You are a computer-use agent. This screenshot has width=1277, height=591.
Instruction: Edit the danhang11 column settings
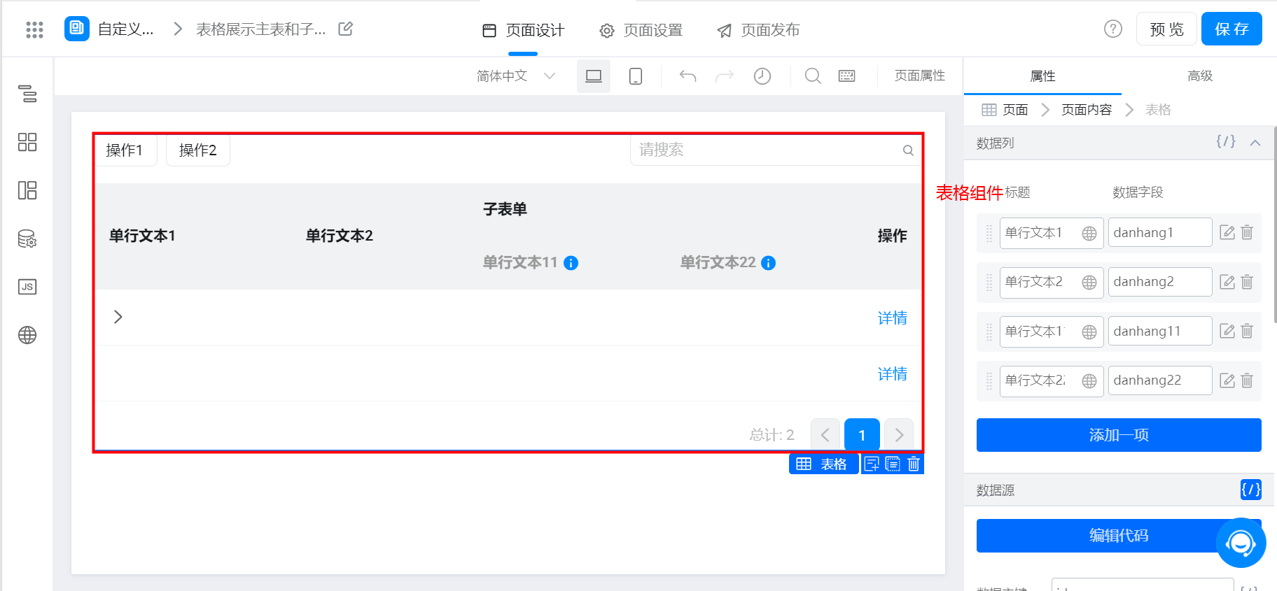pyautogui.click(x=1227, y=331)
